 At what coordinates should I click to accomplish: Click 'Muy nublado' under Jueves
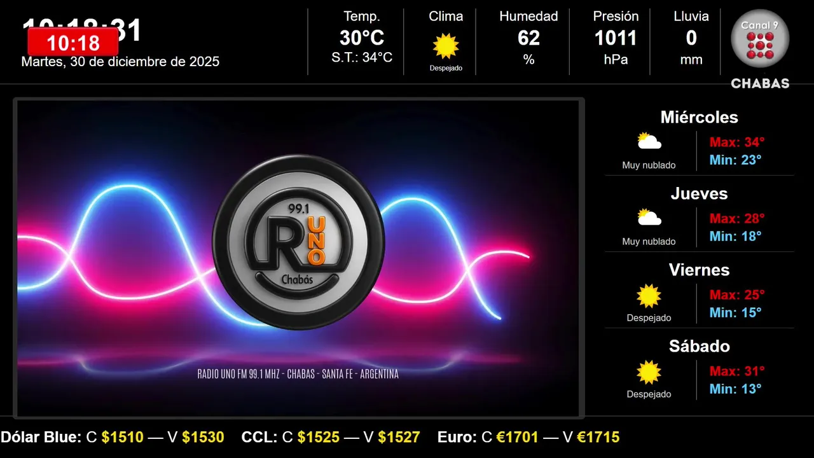pos(649,242)
